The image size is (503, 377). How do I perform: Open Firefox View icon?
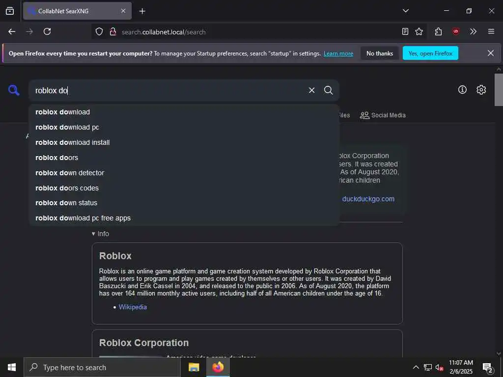(x=10, y=11)
